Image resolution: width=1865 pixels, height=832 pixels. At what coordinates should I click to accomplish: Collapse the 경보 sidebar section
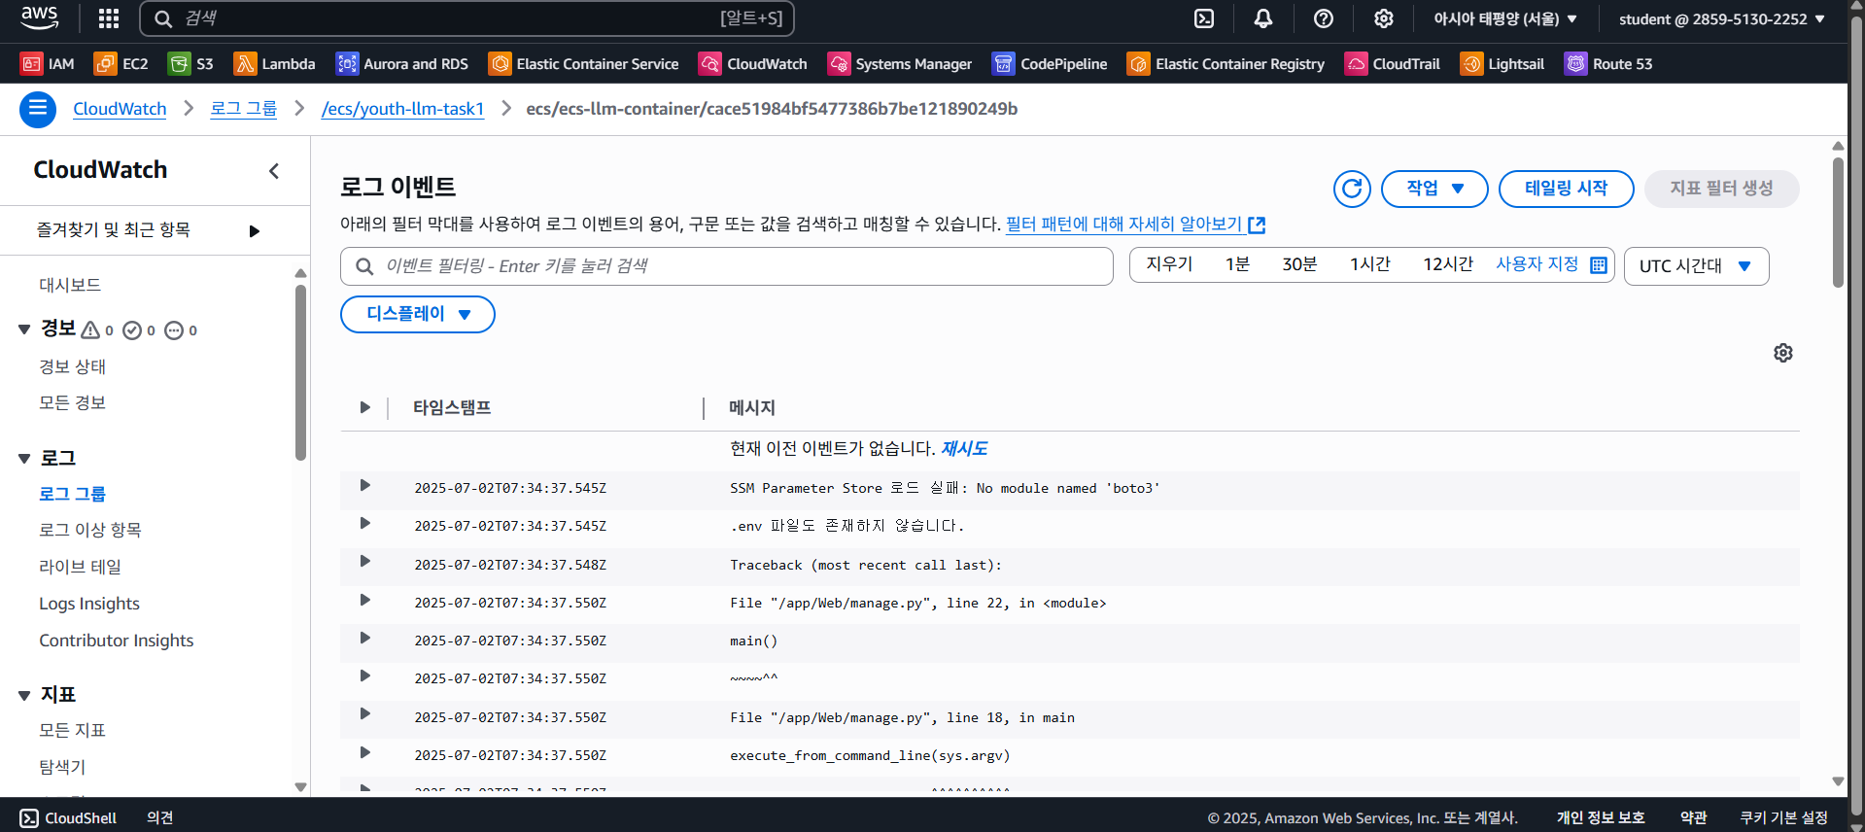[x=24, y=329]
